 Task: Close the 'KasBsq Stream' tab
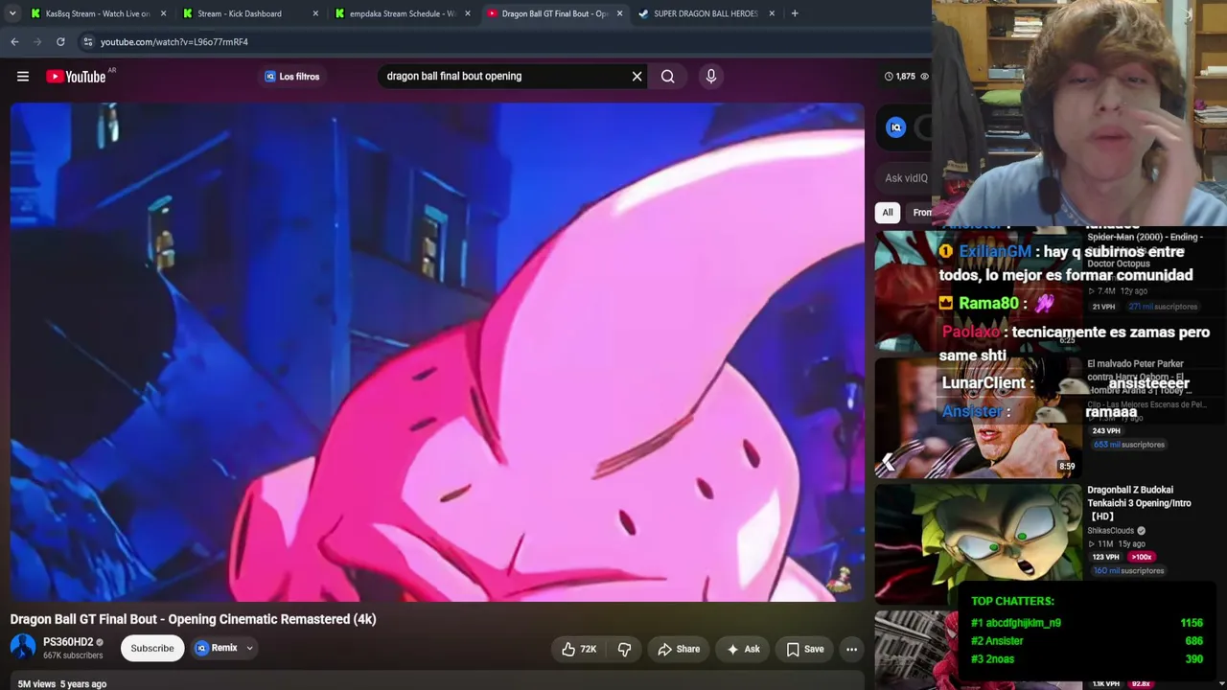(x=163, y=13)
